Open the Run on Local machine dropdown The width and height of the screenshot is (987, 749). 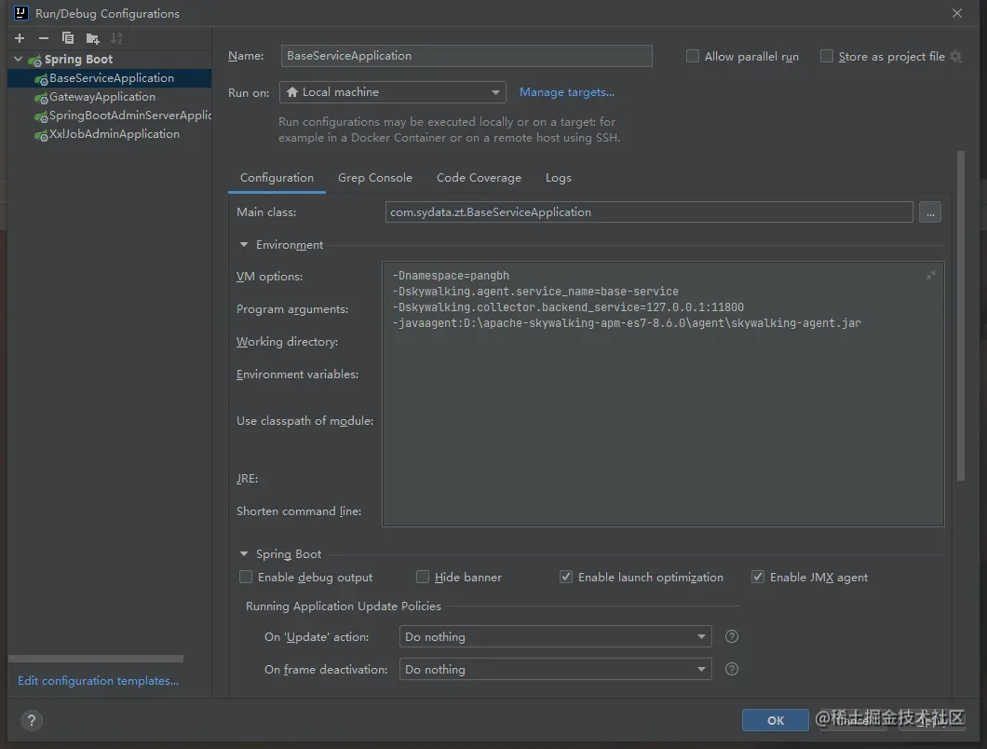(393, 92)
